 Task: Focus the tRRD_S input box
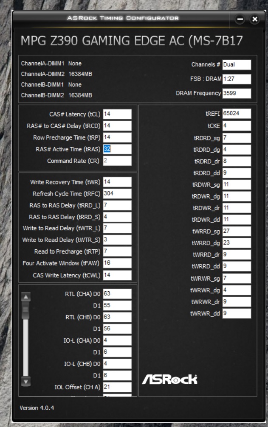tap(117, 217)
